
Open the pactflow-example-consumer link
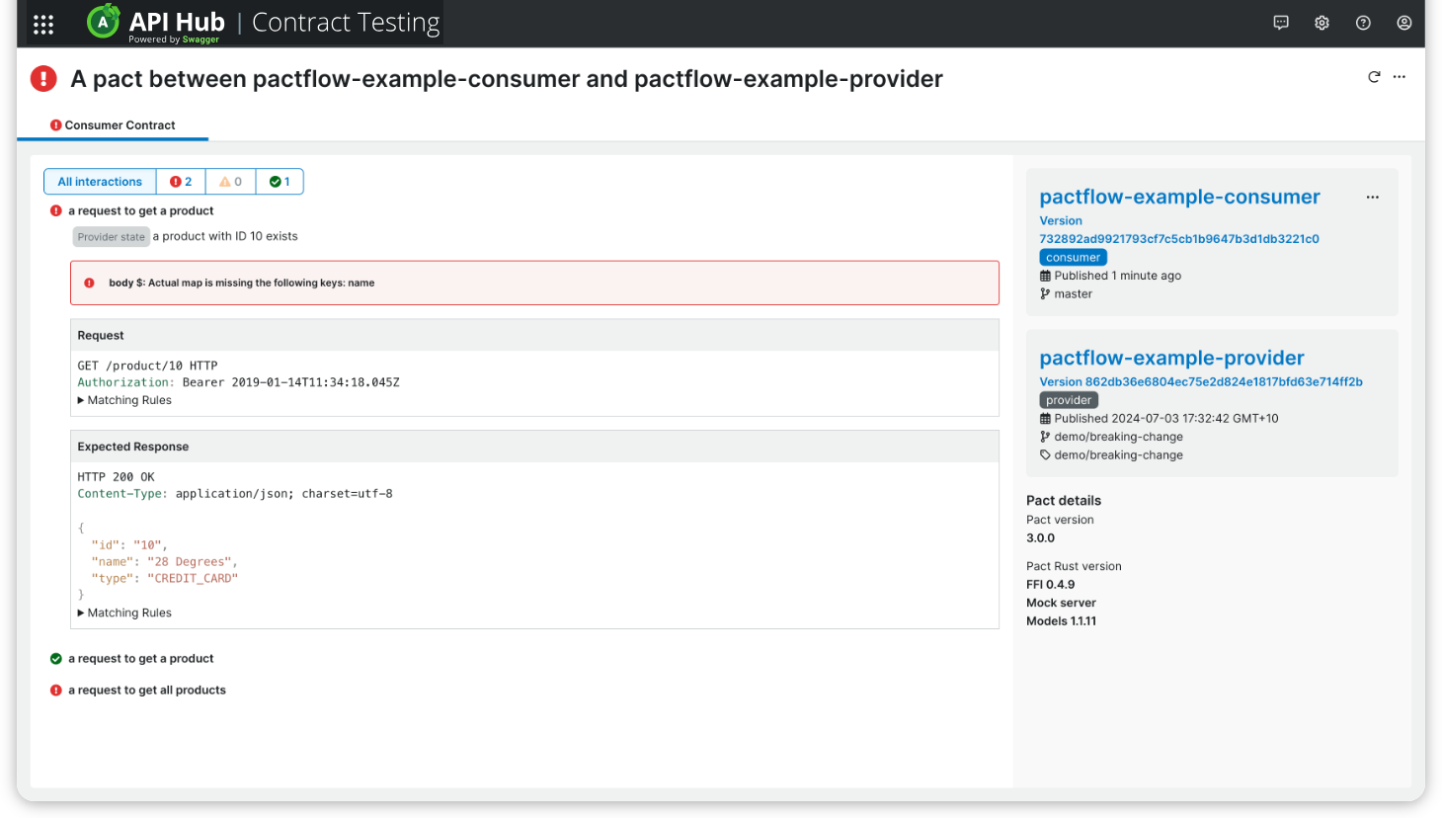point(1179,197)
